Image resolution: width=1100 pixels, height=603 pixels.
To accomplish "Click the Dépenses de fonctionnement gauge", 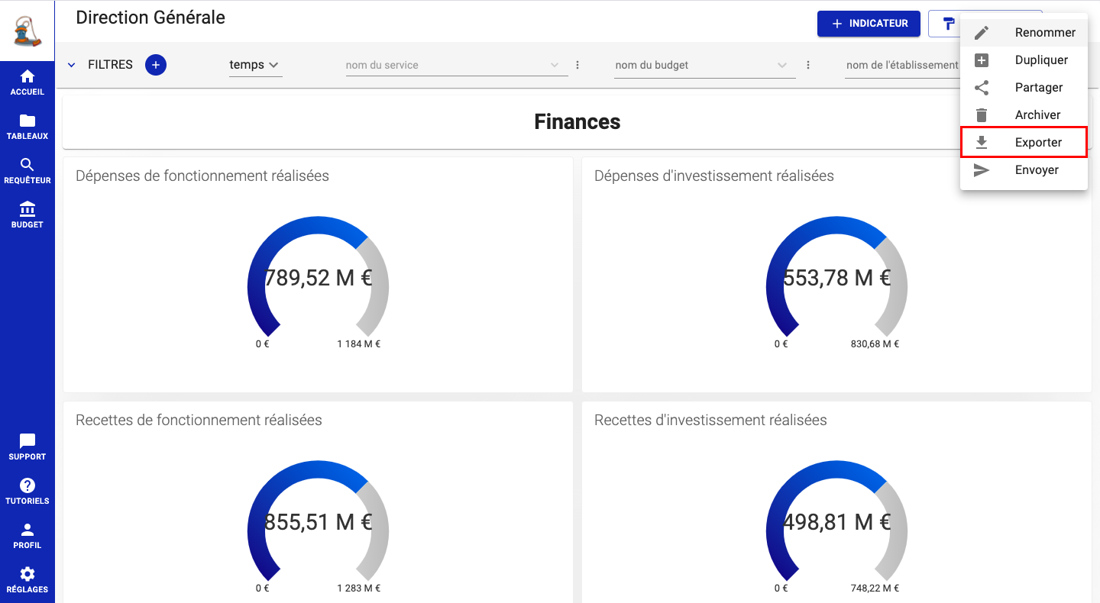I will tap(318, 279).
